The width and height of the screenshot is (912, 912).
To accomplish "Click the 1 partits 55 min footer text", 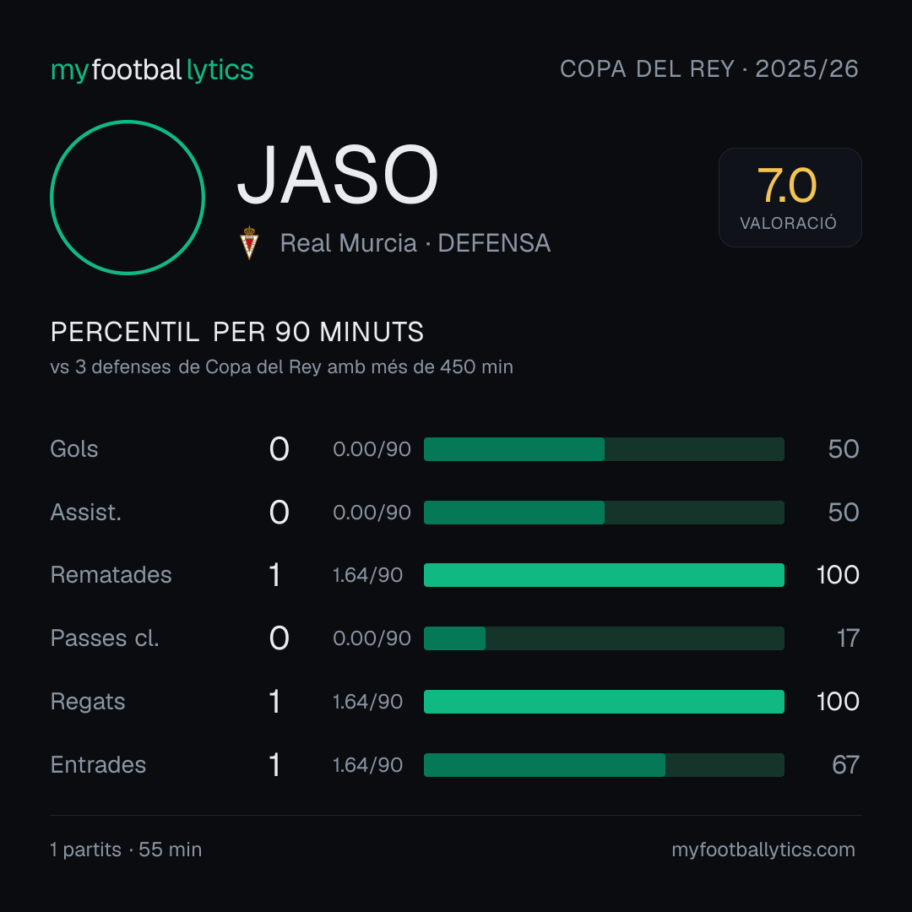I will click(x=126, y=850).
